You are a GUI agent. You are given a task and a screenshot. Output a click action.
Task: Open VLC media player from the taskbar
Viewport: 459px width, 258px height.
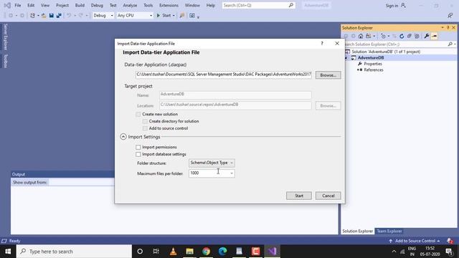click(x=173, y=252)
